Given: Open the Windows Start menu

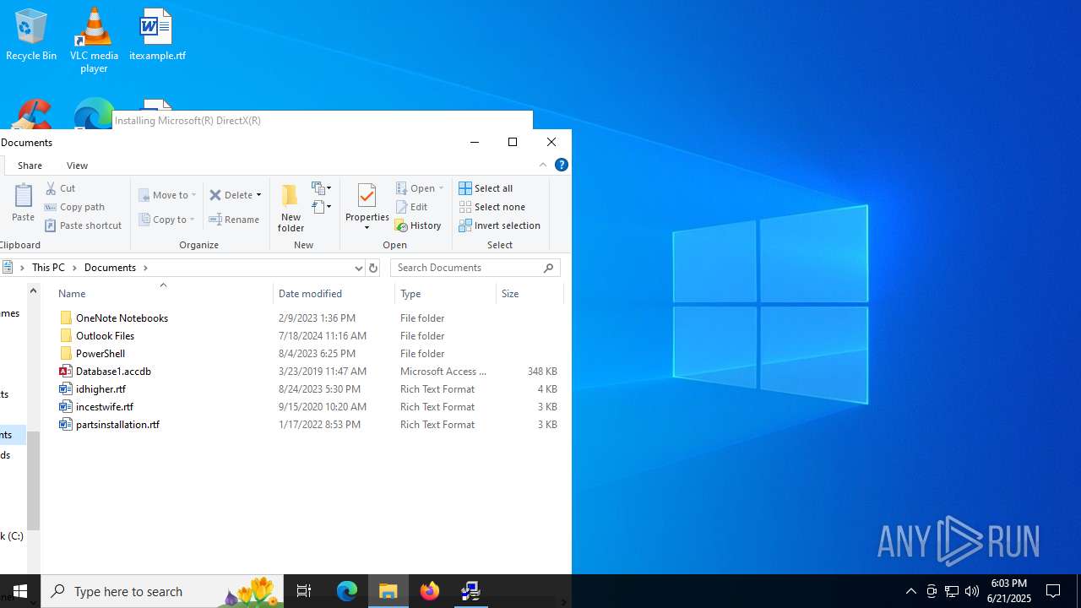Looking at the screenshot, I should click(20, 591).
